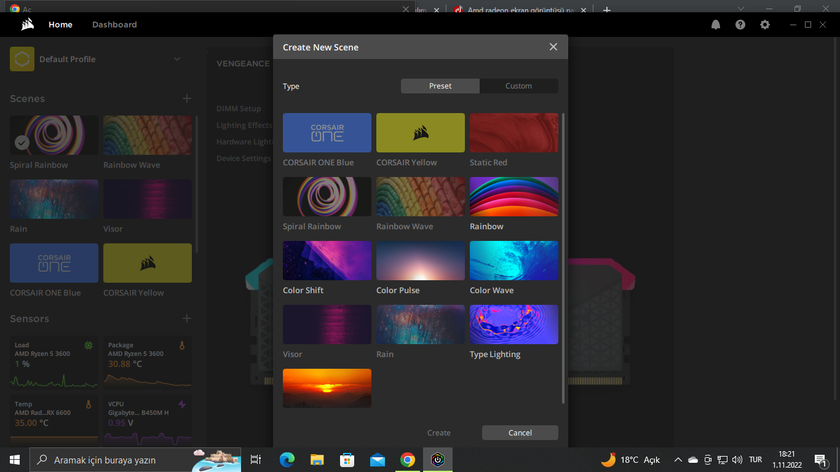
Task: Expand the Default Profile dropdown
Action: tap(177, 59)
